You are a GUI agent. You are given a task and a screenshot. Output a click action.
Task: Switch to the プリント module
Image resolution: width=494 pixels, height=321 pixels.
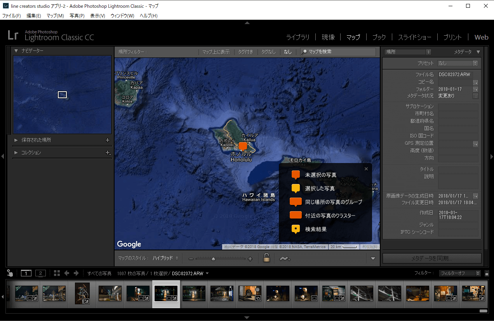[x=452, y=37]
